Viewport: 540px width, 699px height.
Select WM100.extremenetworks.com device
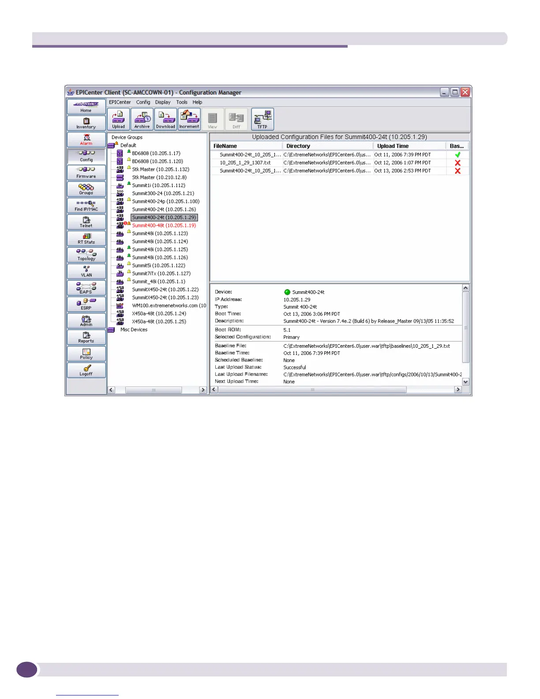pyautogui.click(x=169, y=305)
